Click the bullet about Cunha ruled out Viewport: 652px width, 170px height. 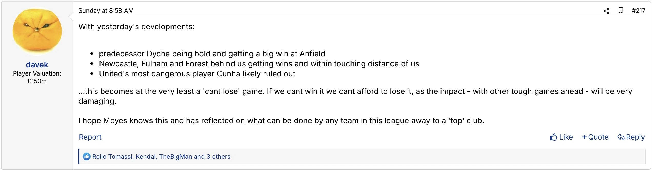[x=197, y=74]
